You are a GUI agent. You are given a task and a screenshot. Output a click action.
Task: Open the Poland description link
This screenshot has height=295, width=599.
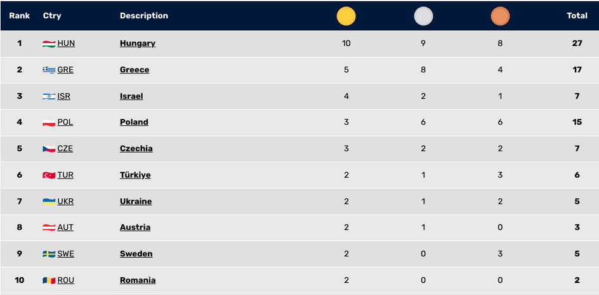pos(134,122)
